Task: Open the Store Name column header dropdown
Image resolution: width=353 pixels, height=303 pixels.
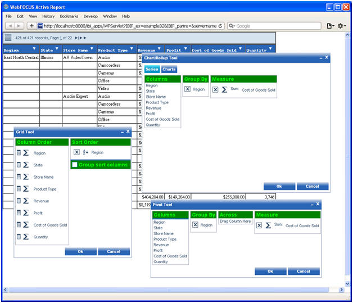Action: (x=92, y=48)
